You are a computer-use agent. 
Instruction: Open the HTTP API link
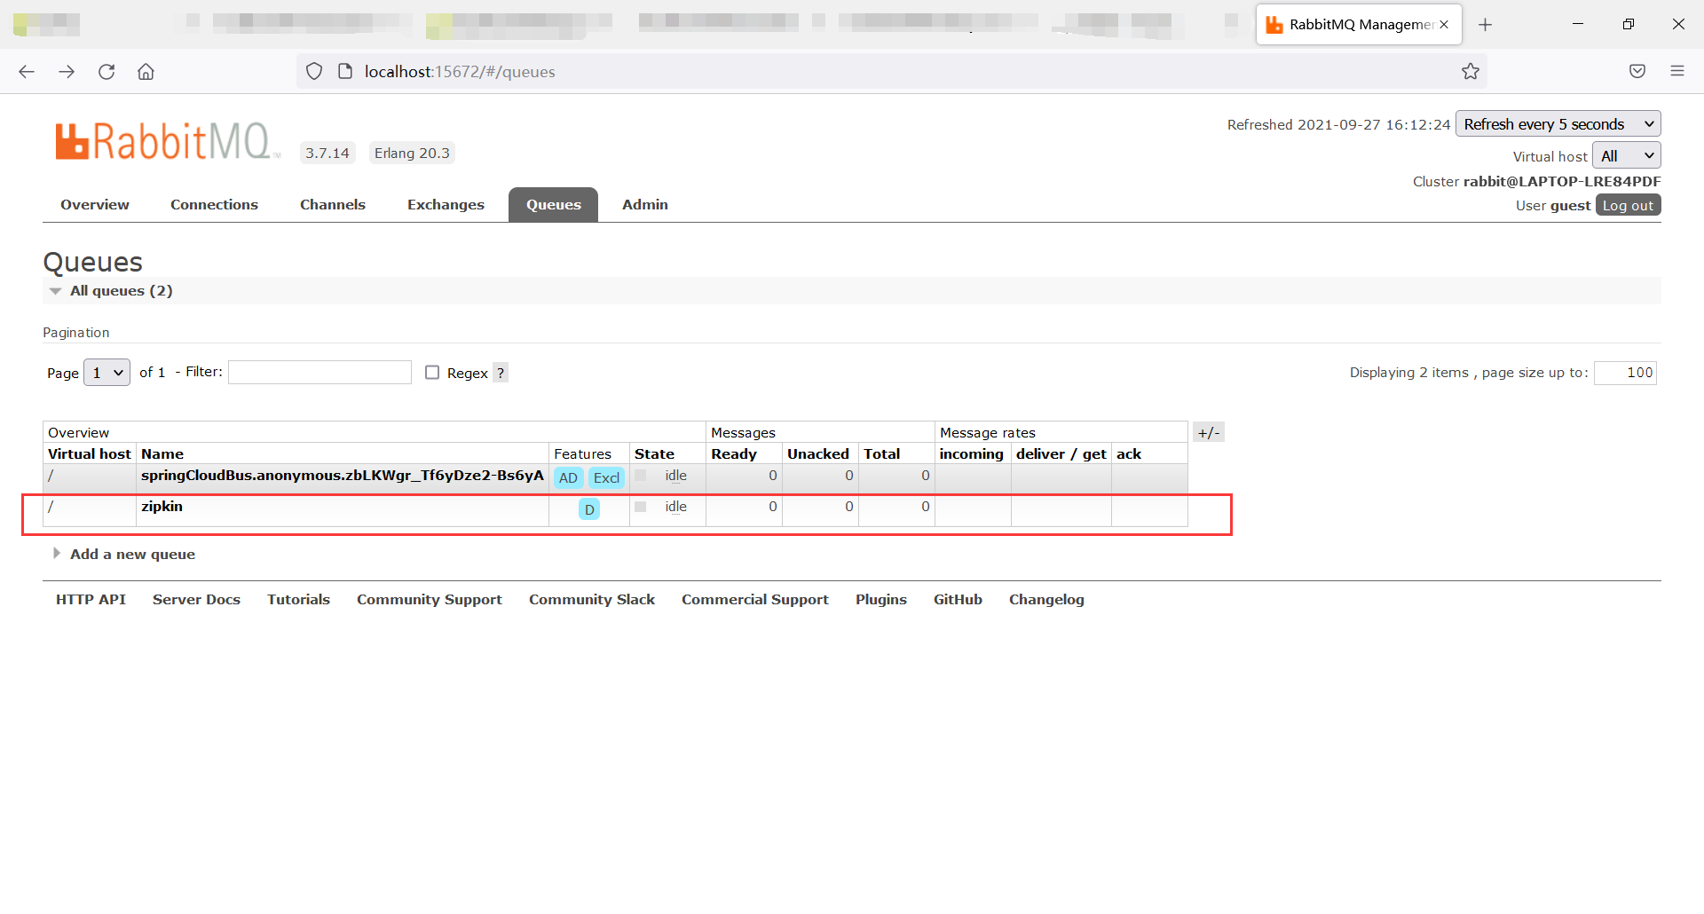(91, 600)
